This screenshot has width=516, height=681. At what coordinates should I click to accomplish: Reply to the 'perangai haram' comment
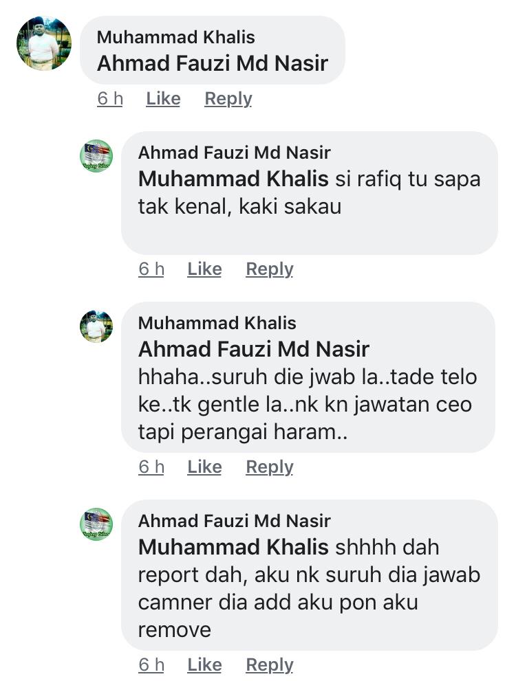[269, 467]
